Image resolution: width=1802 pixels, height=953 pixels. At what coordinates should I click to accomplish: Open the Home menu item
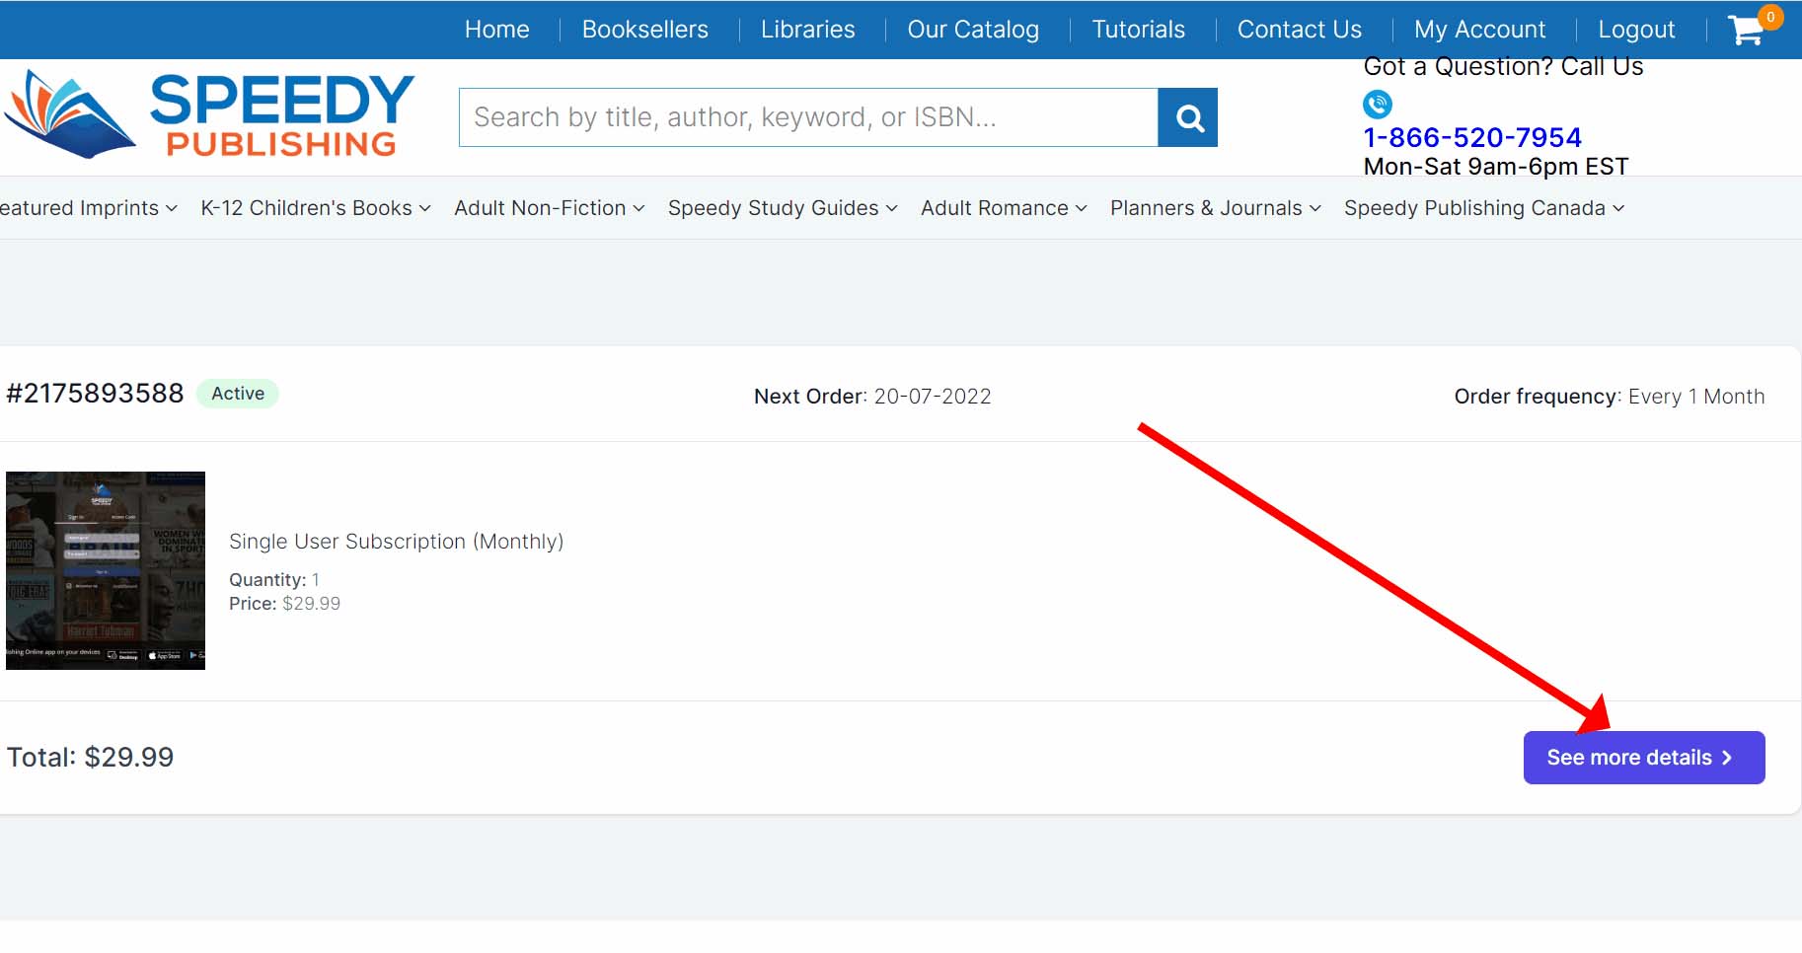point(497,30)
